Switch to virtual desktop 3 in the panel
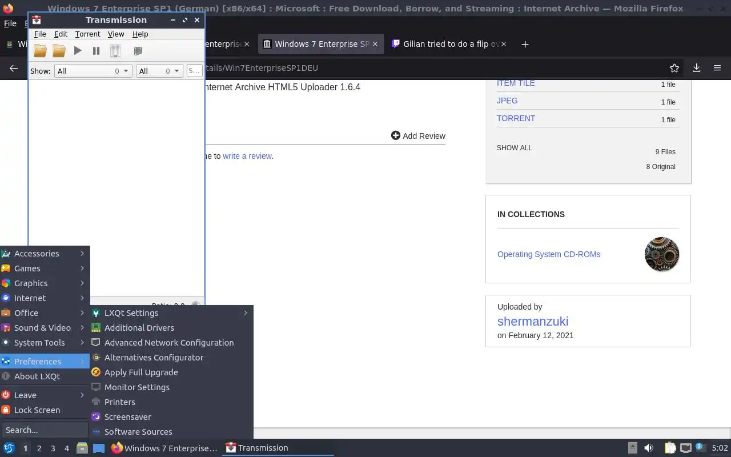 [x=53, y=448]
